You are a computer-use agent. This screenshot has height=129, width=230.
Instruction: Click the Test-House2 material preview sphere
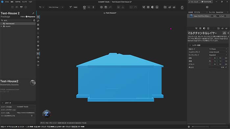click(33, 83)
